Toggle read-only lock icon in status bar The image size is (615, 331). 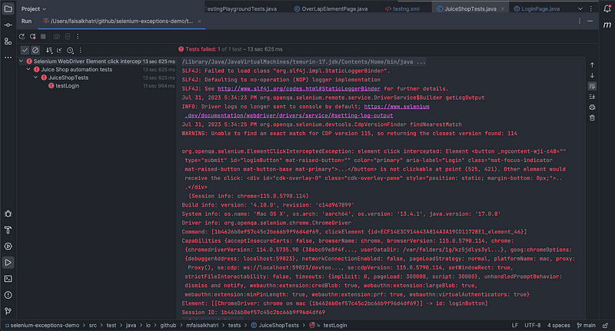click(x=606, y=326)
